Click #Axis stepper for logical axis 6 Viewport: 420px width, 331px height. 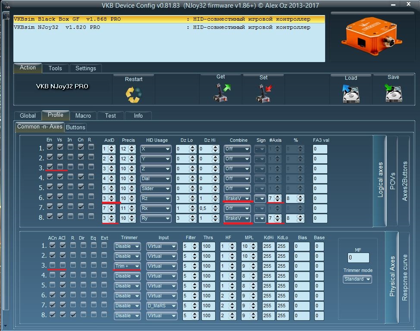click(x=278, y=199)
